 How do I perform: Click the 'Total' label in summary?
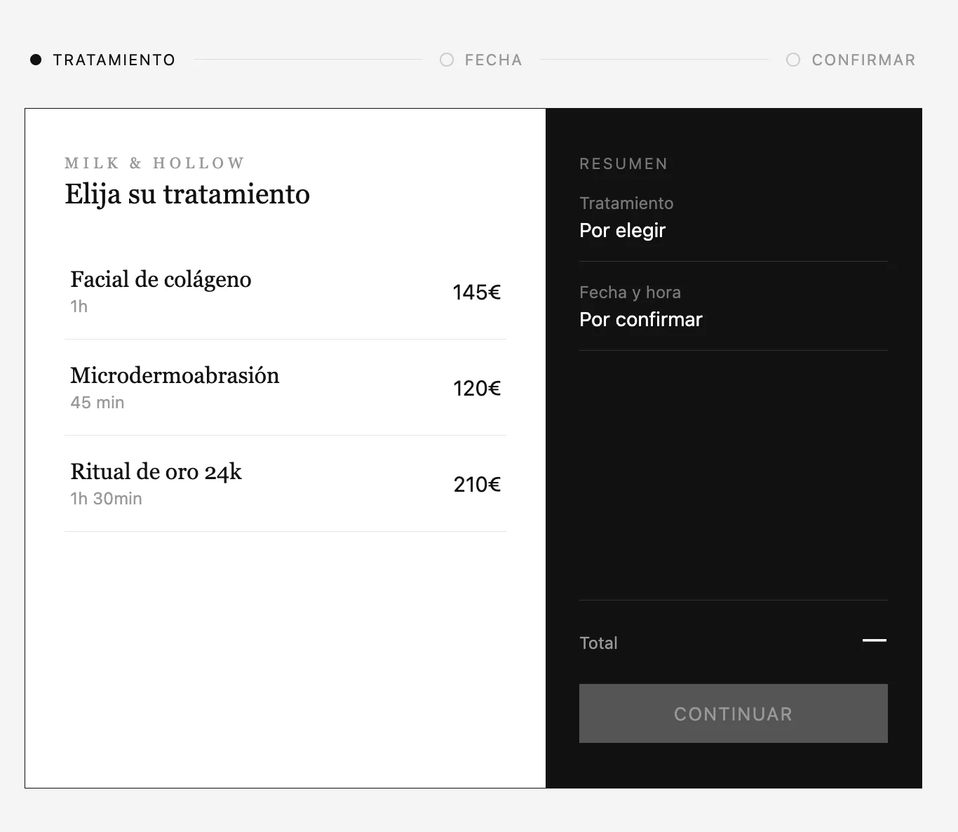click(x=598, y=643)
